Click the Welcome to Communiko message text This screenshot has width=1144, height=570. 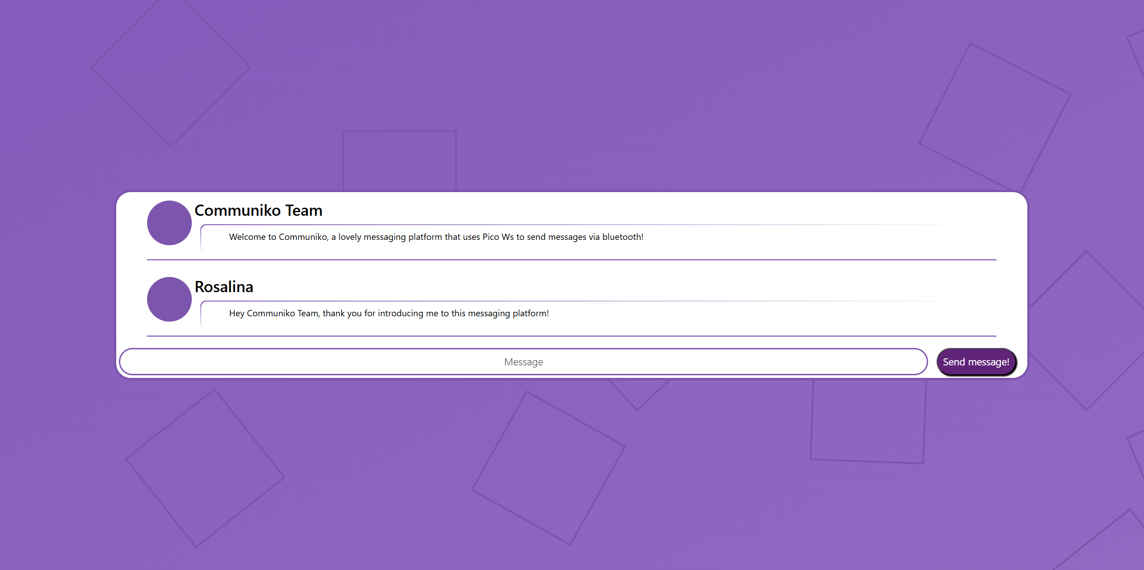tap(436, 237)
